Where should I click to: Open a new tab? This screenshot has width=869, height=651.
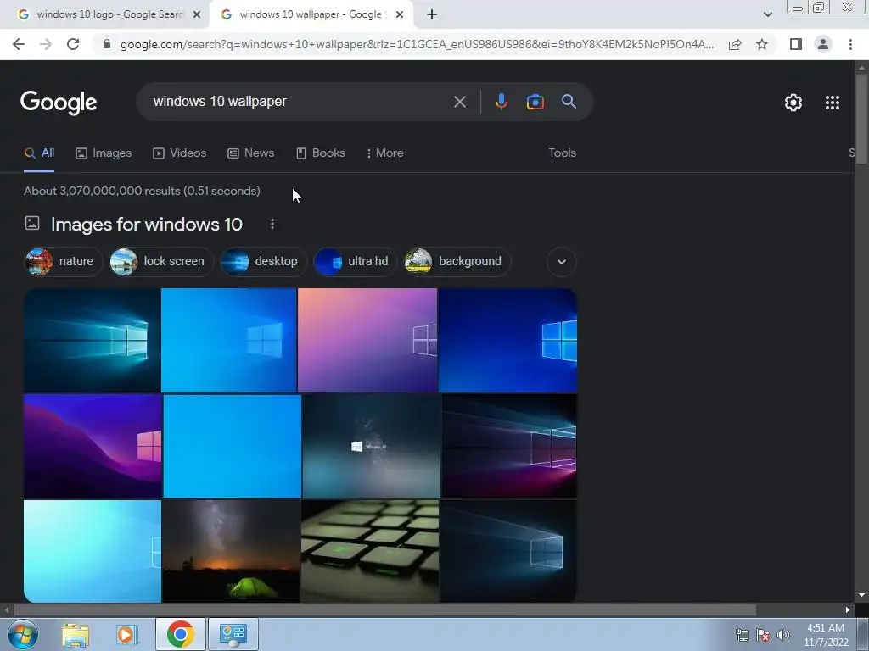pyautogui.click(x=432, y=15)
